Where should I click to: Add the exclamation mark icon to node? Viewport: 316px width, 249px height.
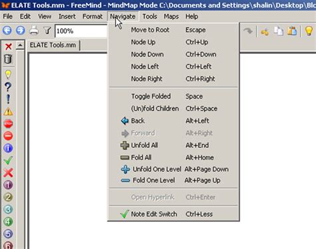pyautogui.click(x=8, y=99)
